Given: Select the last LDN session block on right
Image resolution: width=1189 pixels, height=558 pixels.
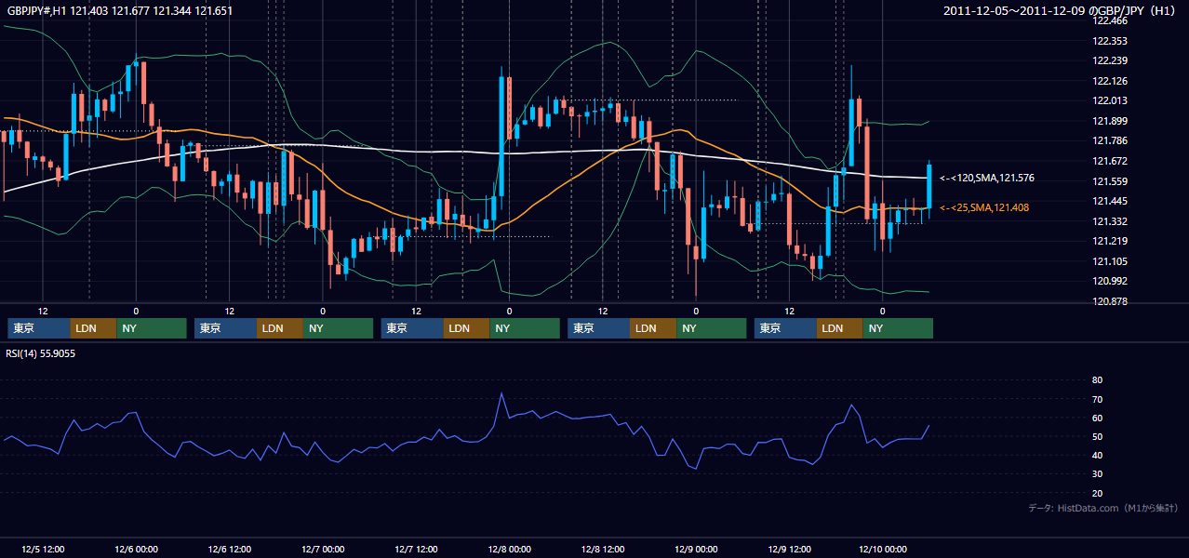Looking at the screenshot, I should click(x=840, y=328).
